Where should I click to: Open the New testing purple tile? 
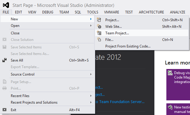click(178, 109)
